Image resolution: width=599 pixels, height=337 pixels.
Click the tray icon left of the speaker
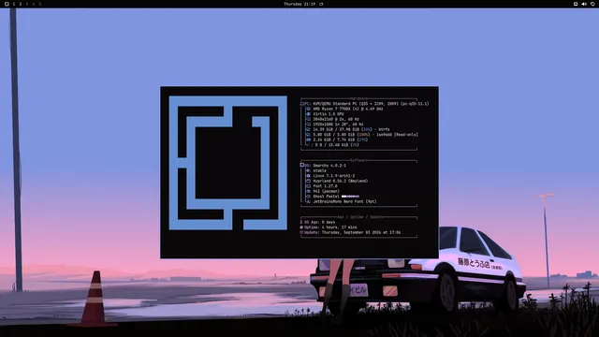[576, 4]
